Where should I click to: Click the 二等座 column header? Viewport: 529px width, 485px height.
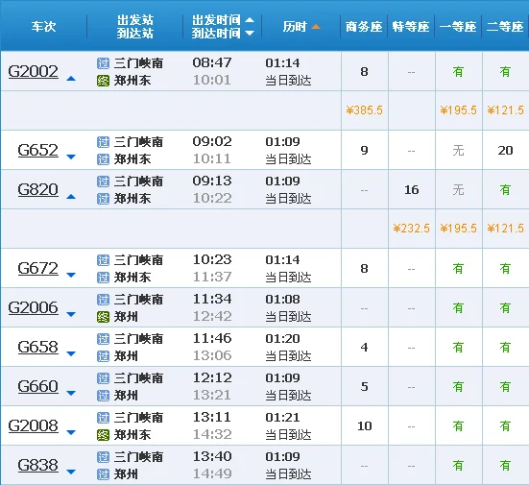[505, 26]
